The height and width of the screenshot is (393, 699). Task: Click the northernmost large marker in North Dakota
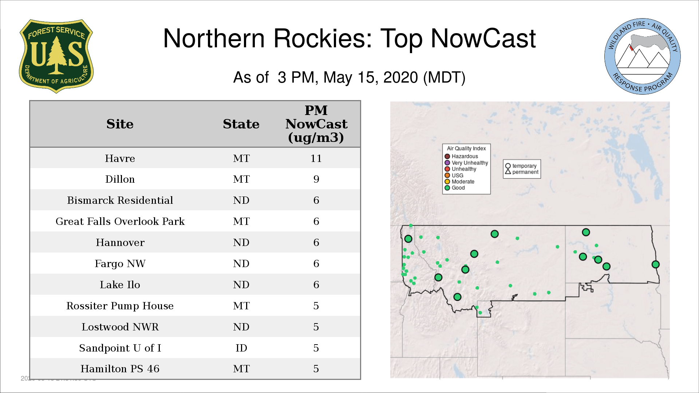tap(586, 232)
